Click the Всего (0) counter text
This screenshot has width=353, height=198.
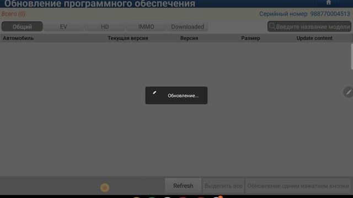tap(13, 14)
